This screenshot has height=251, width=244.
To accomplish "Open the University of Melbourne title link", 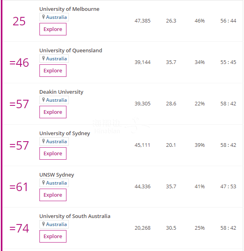I will click(x=69, y=9).
